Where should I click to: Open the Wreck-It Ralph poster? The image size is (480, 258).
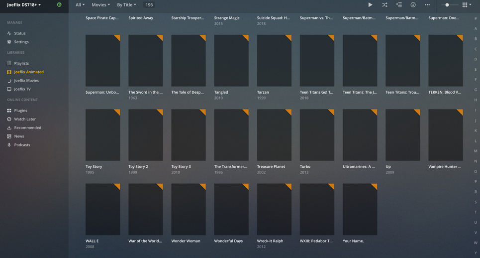tap(274, 209)
